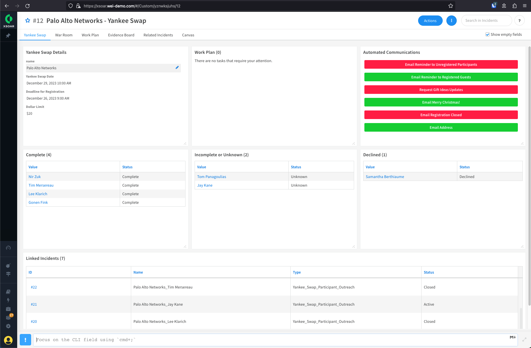Click the blue Actions button

click(430, 21)
